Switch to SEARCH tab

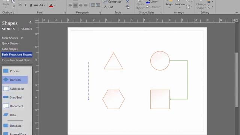(x=27, y=29)
